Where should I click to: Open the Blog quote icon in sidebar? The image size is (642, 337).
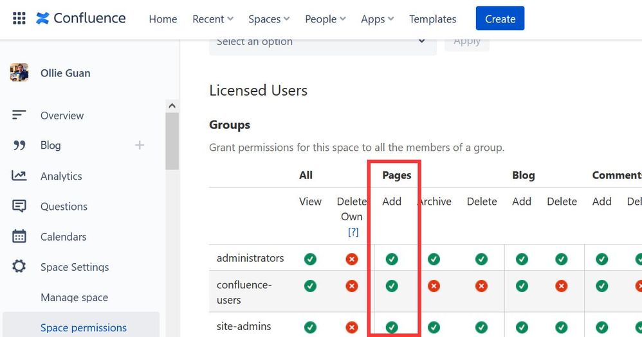[x=19, y=146]
